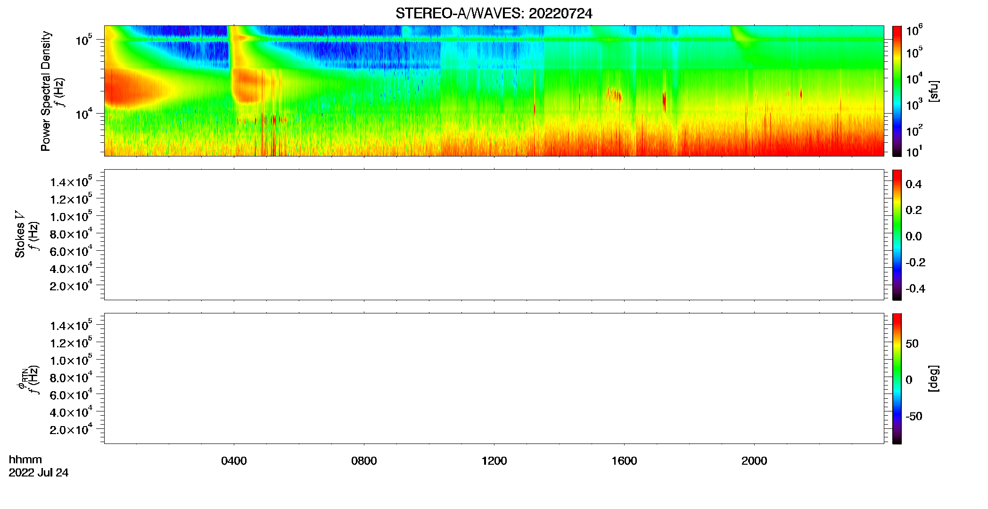Click the 0400 time axis label
The image size is (988, 509).
tap(234, 461)
